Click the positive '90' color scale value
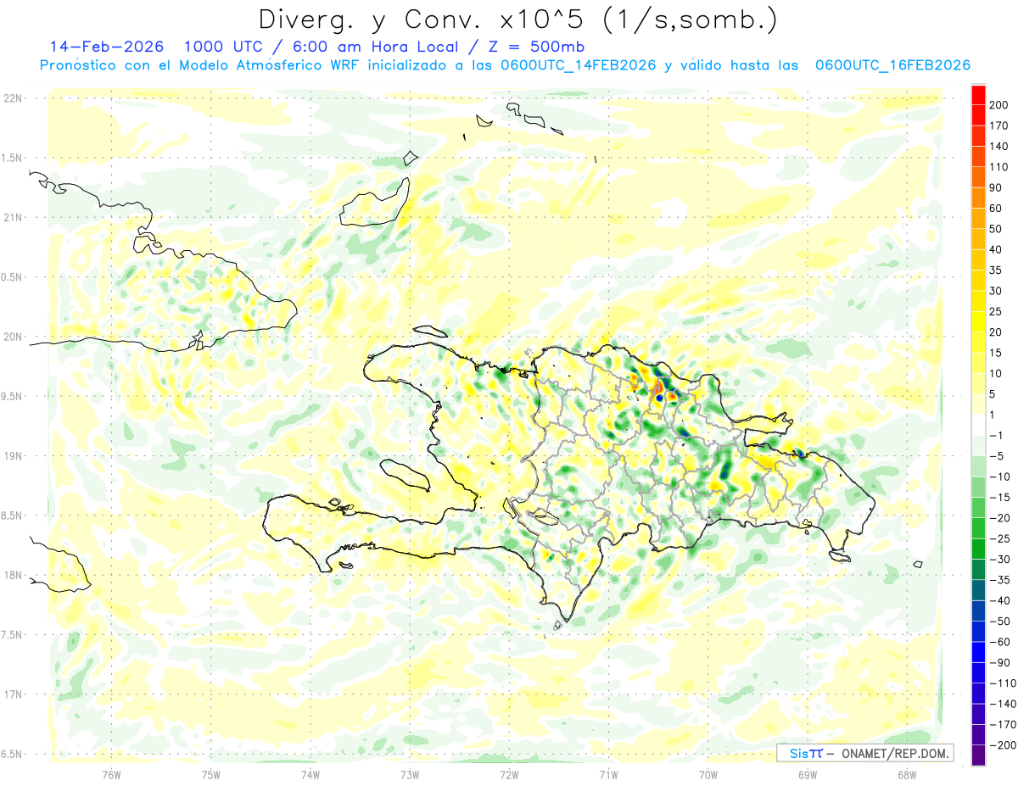This screenshot has height=786, width=1018. tap(997, 187)
